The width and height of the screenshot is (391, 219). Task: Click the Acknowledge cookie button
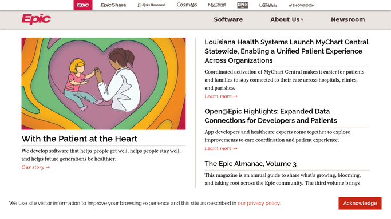tap(360, 204)
